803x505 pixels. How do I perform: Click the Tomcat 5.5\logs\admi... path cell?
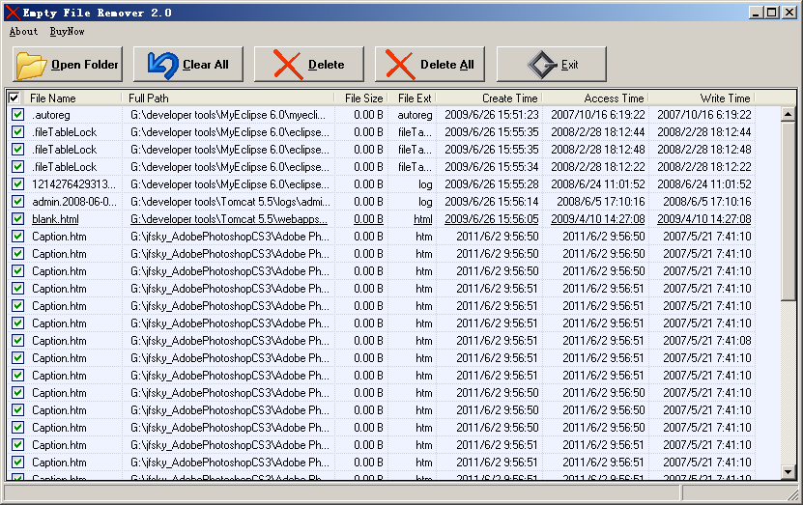(230, 202)
